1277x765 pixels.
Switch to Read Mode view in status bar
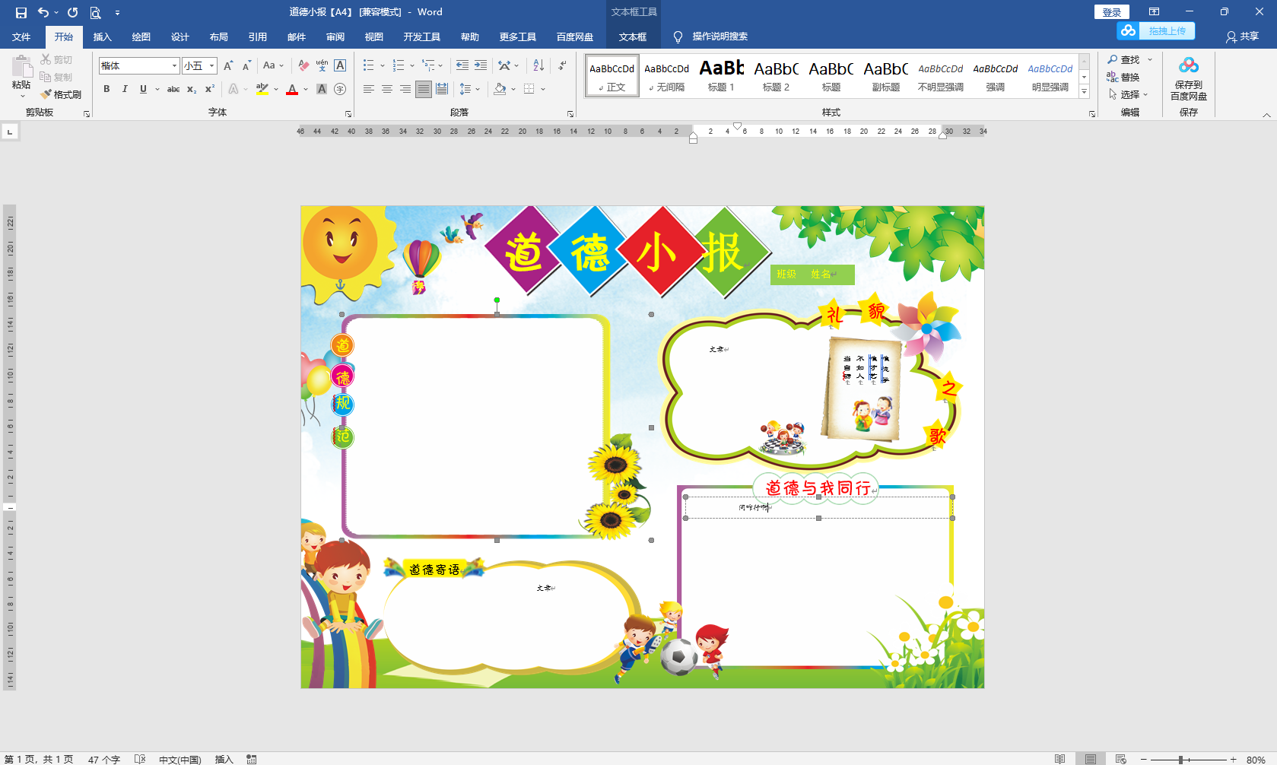tap(1059, 759)
